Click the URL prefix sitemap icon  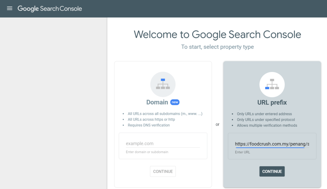(272, 84)
